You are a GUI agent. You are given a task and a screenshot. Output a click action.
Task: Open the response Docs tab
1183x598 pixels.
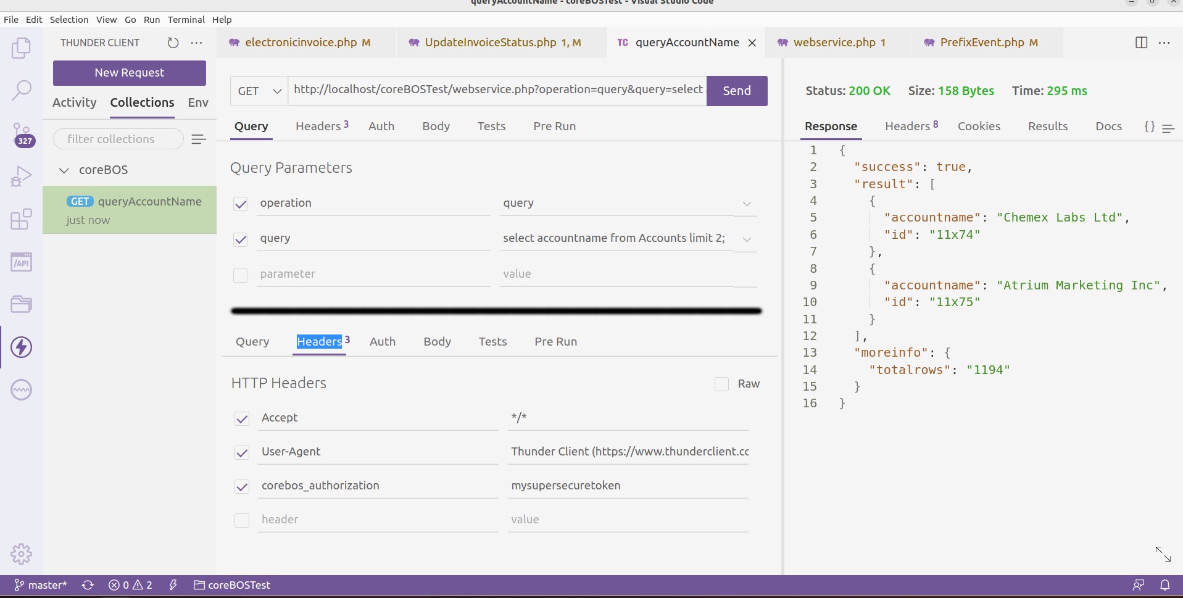[1108, 126]
